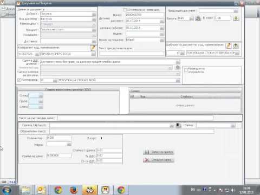Click the second Chrome icon on the taskbar
This screenshot has height=195, width=260.
pyautogui.click(x=121, y=190)
